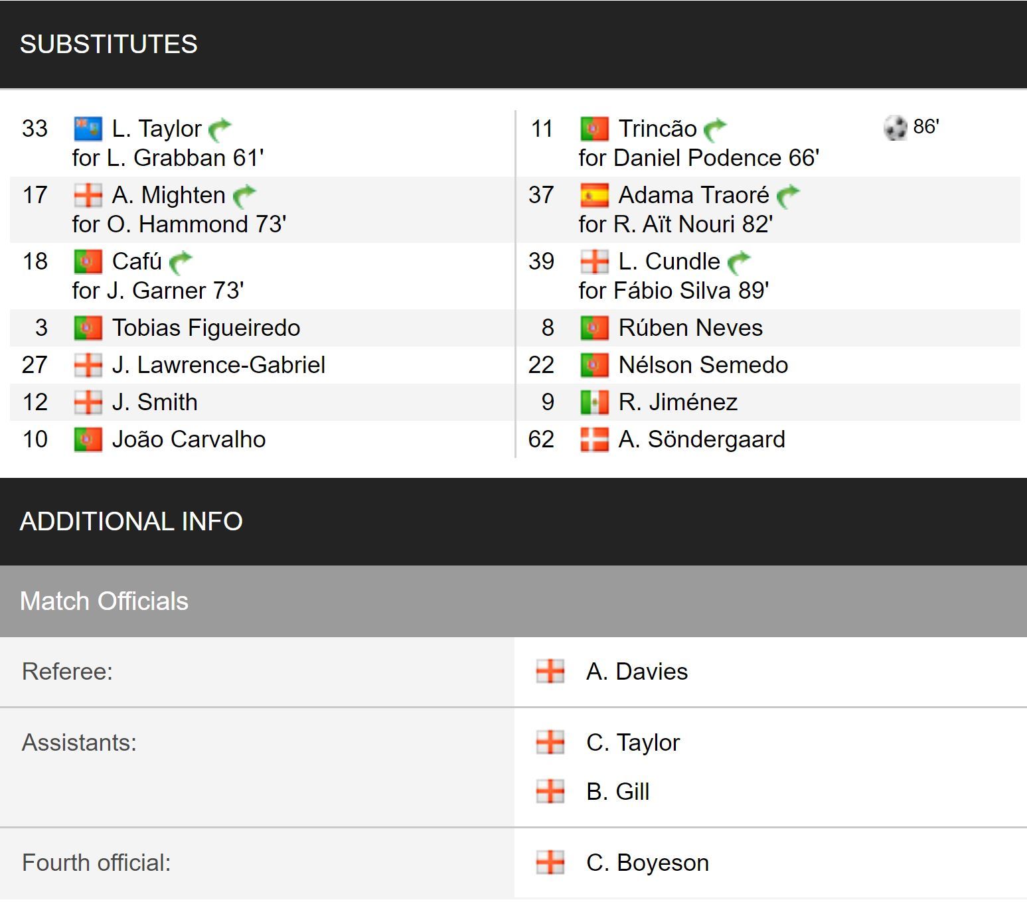1027x904 pixels.
Task: Click the substitution arrow next to L. Cundle
Action: 739,262
